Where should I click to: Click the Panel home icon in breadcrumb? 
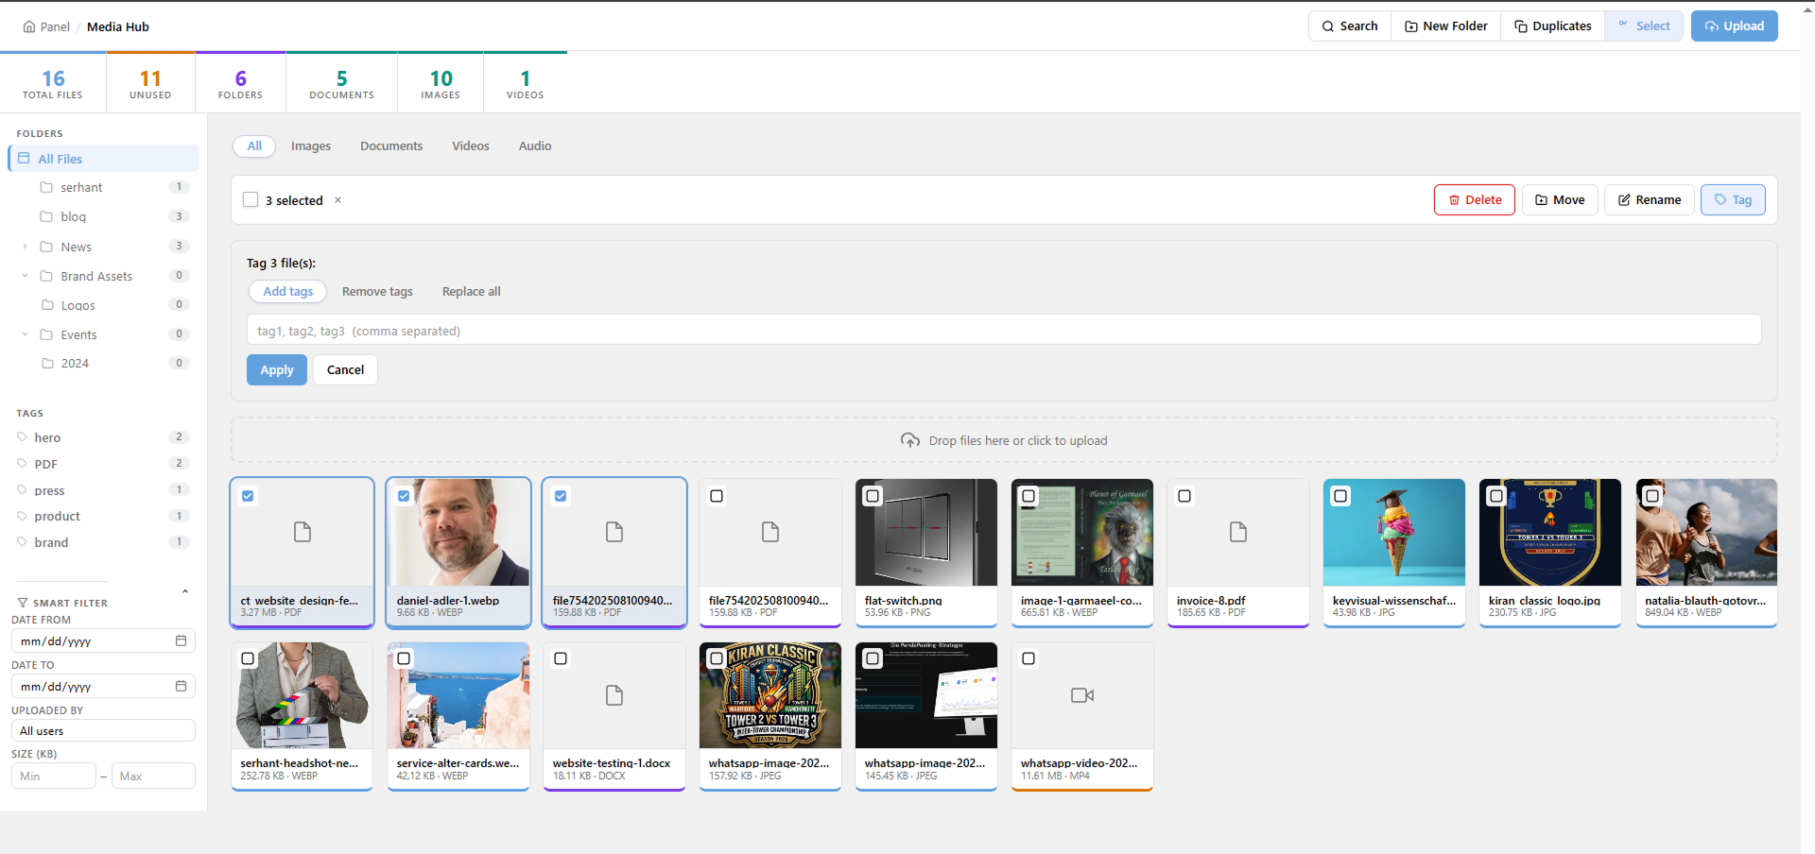(29, 26)
